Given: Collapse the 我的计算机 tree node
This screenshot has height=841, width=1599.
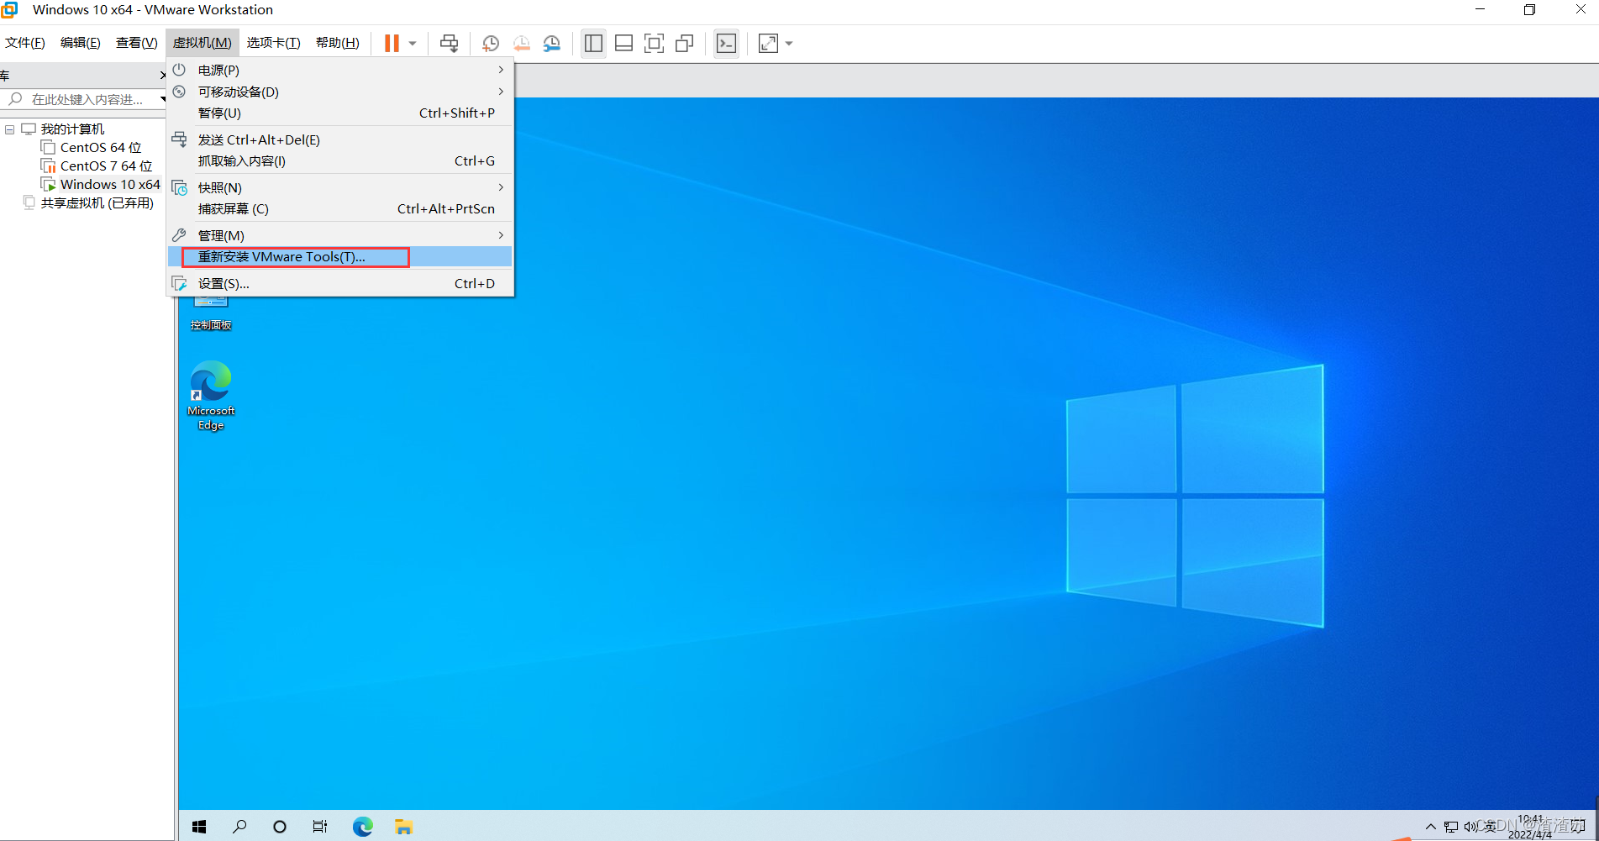Looking at the screenshot, I should click(9, 129).
